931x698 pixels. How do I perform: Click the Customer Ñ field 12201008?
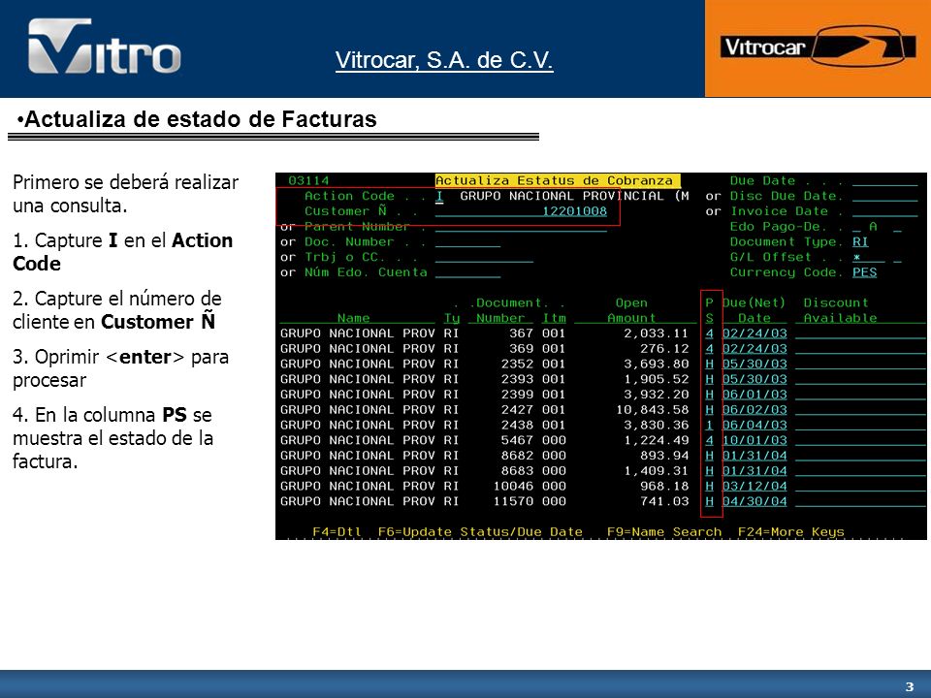[x=522, y=211]
